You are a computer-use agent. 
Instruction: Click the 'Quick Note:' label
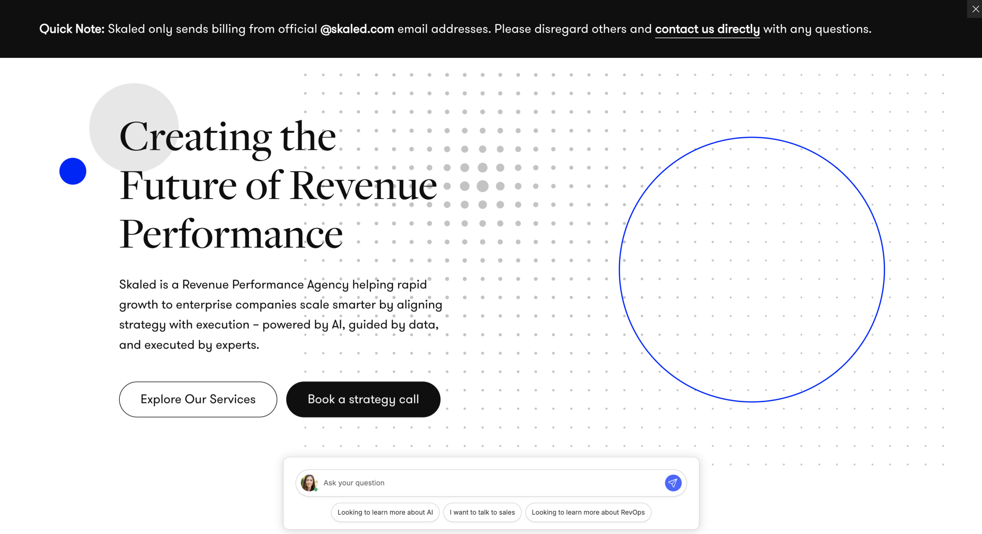[72, 29]
